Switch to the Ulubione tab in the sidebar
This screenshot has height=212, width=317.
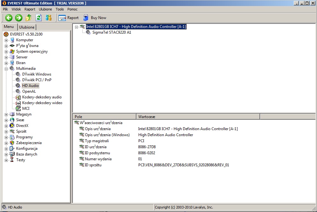coord(27,27)
